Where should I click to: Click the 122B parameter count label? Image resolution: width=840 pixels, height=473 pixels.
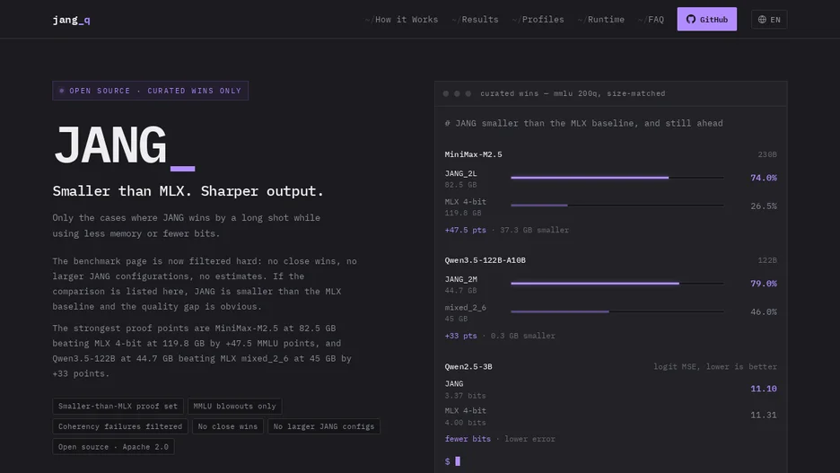767,260
